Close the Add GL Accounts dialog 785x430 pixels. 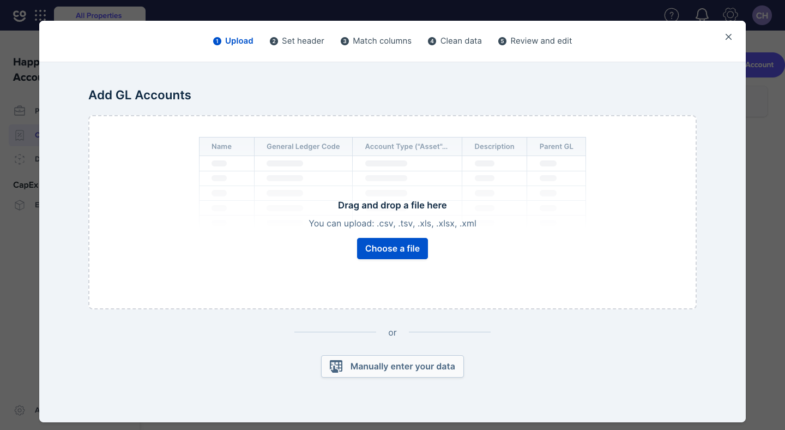[x=728, y=37]
